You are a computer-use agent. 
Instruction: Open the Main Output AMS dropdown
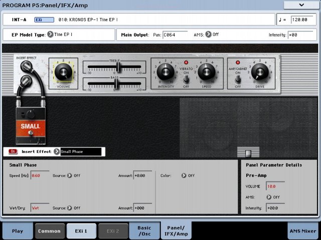(209, 35)
